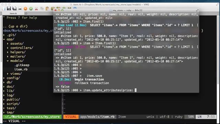The height and width of the screenshot is (124, 220).
Task: Expand the controllers folder arrow
Action: tap(8, 48)
